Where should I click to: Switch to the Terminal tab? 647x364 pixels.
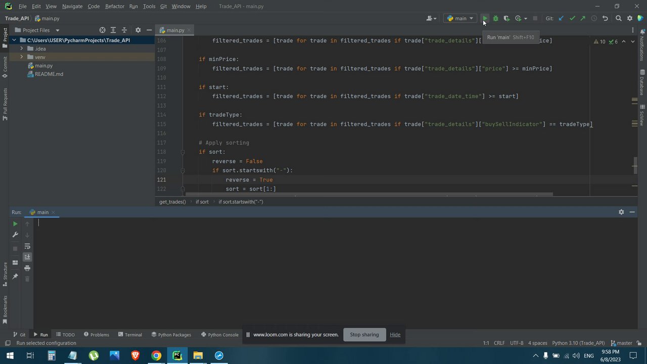click(130, 335)
